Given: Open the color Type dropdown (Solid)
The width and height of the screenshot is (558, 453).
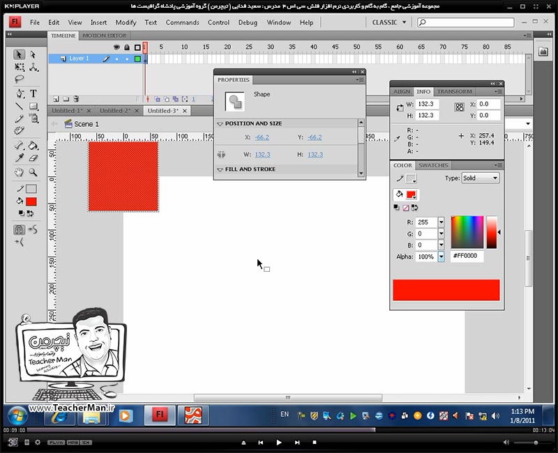Looking at the screenshot, I should point(481,178).
